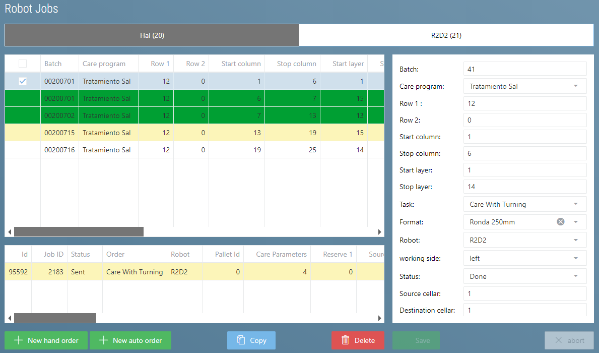Open the Status dropdown showing Done
Screen dimensions: 599x353
point(575,276)
